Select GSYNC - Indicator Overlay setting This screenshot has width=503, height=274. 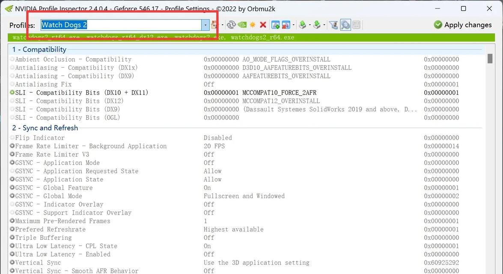tap(60, 205)
